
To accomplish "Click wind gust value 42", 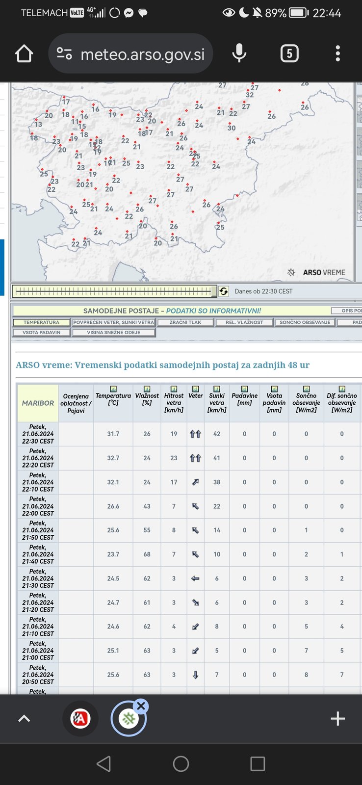I will pyautogui.click(x=217, y=434).
